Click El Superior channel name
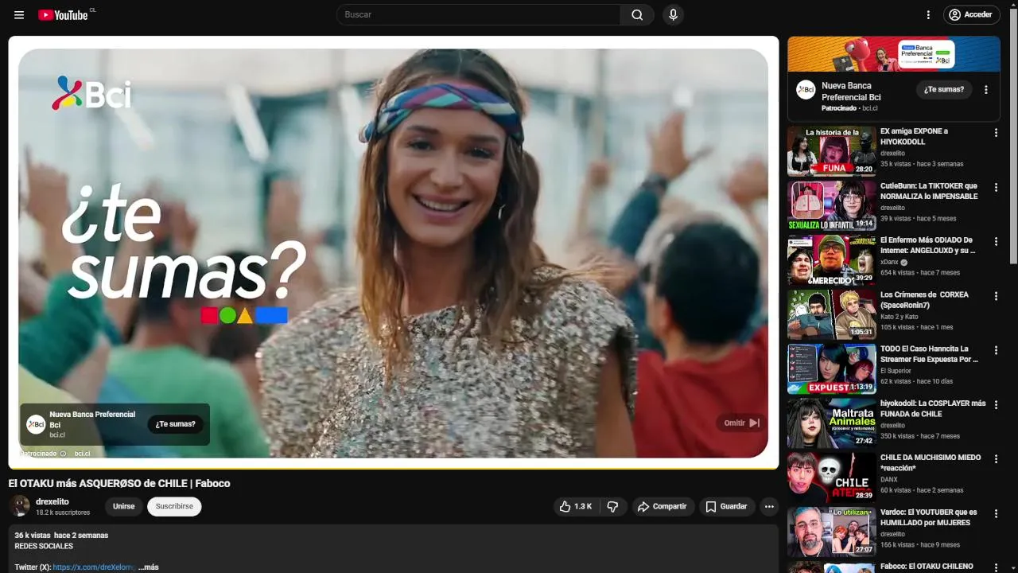Screen dimensions: 1018x573 896,371
